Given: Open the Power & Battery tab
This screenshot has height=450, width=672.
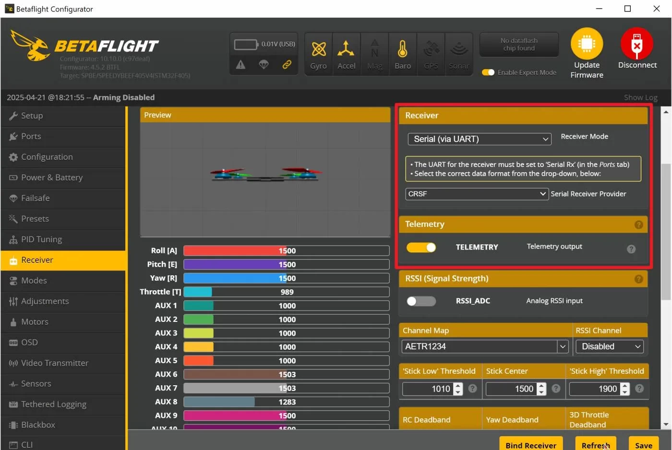Looking at the screenshot, I should (x=63, y=178).
